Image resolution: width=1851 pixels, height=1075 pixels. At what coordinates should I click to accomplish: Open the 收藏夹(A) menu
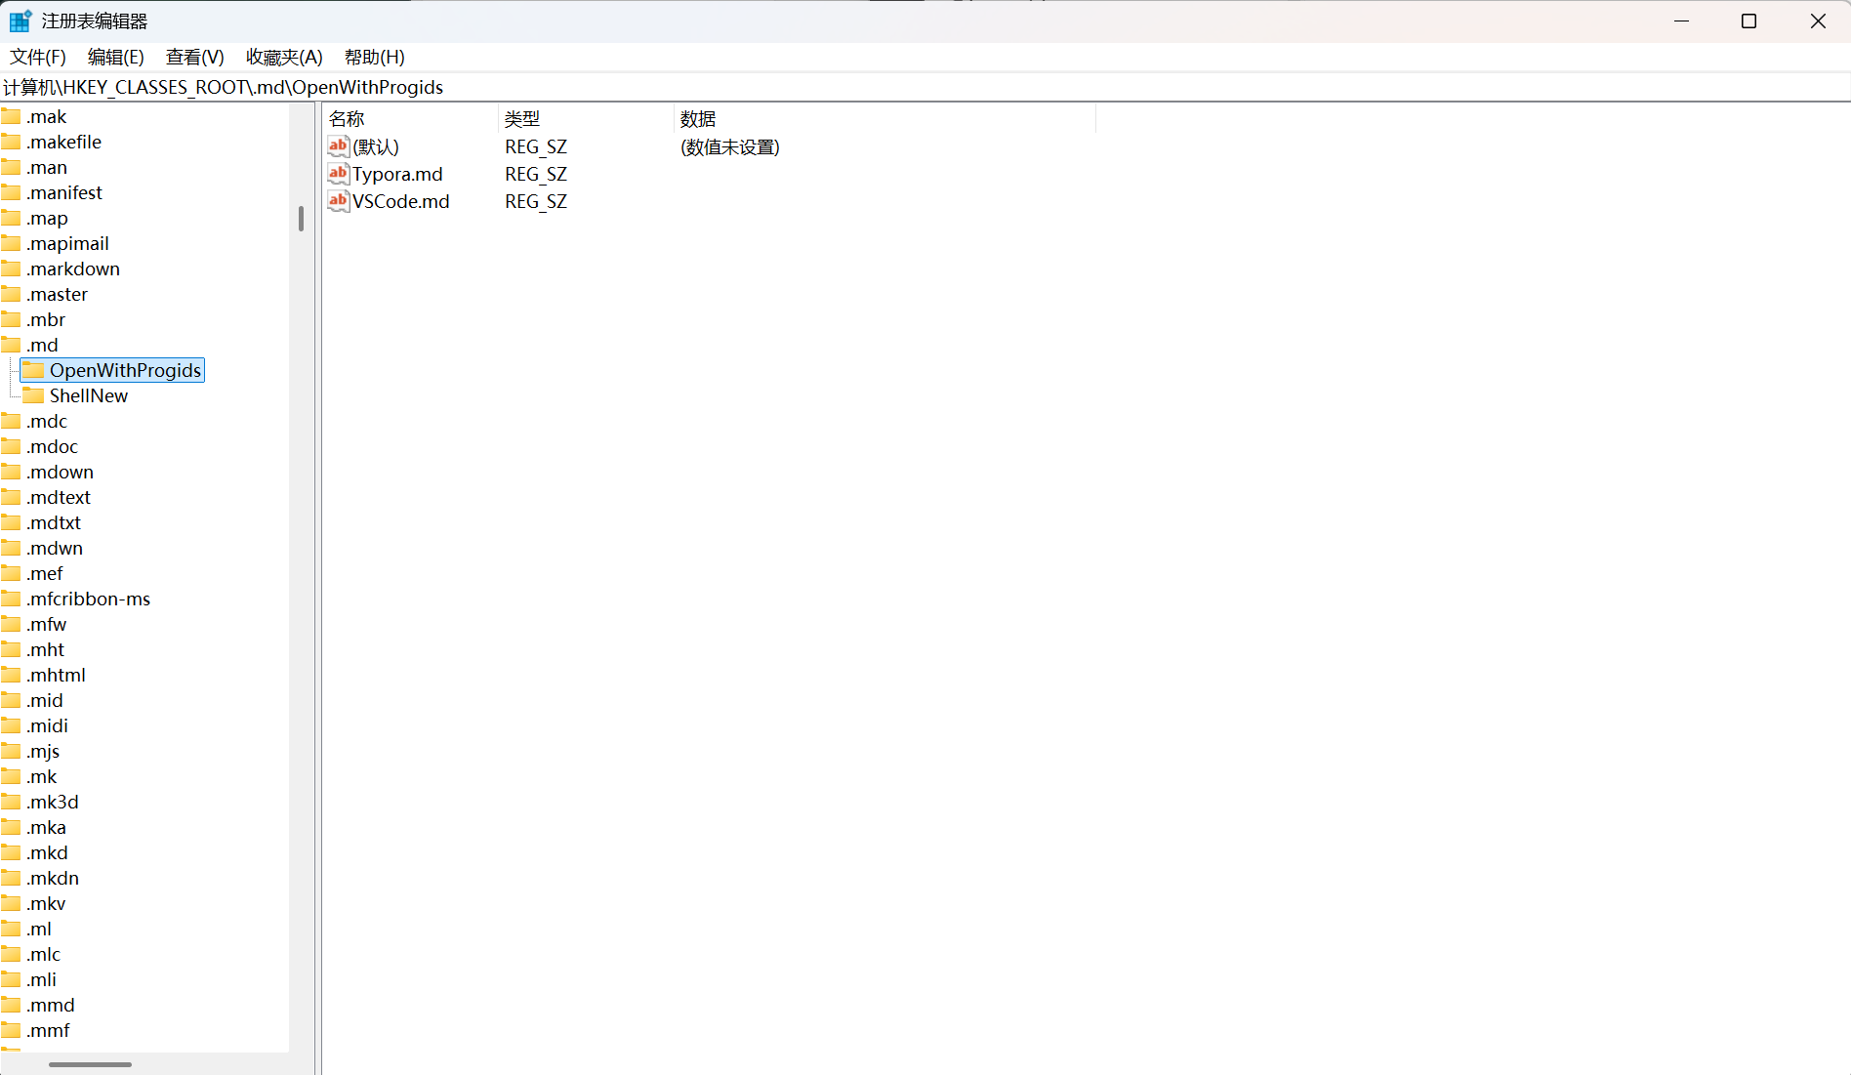click(x=284, y=57)
